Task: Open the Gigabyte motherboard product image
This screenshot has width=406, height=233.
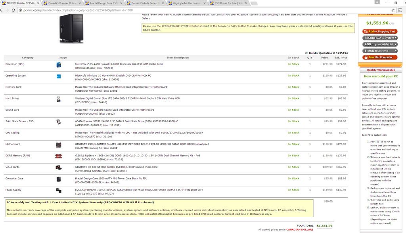Action: [x=59, y=145]
